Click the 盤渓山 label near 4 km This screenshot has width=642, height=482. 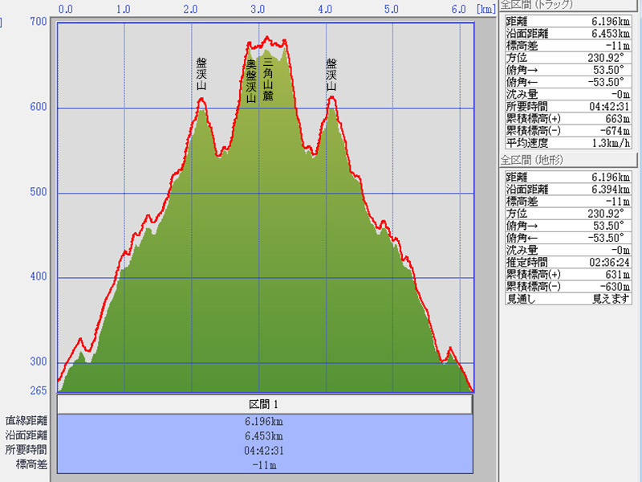pyautogui.click(x=331, y=74)
